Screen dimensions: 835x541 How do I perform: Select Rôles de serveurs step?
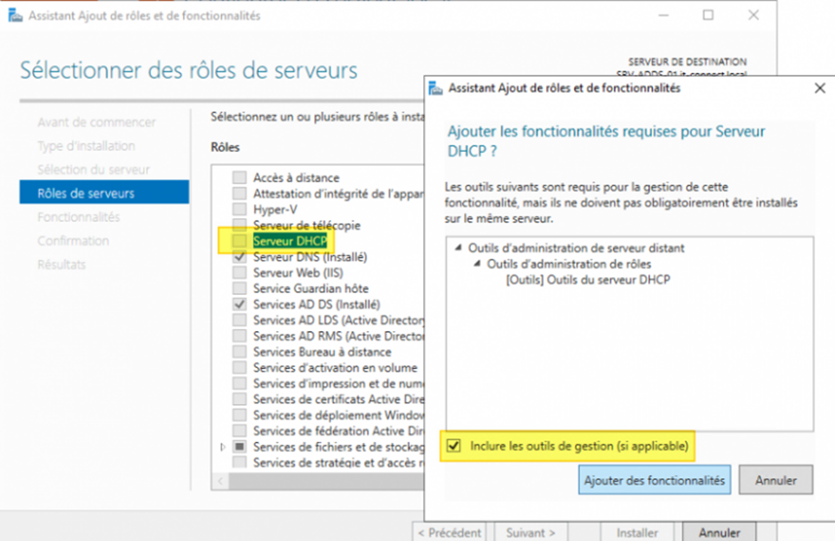104,193
